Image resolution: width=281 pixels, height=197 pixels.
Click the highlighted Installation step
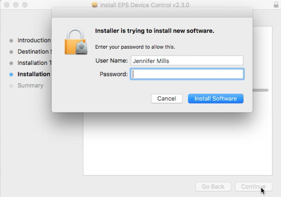click(x=33, y=74)
